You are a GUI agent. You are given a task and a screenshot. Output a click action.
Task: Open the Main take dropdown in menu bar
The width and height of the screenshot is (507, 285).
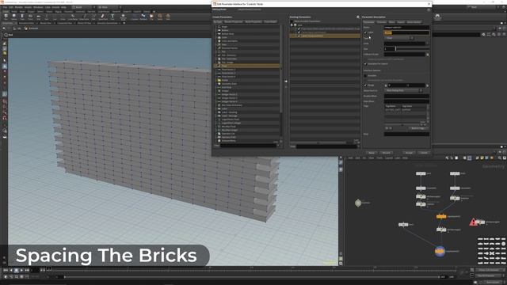point(109,7)
